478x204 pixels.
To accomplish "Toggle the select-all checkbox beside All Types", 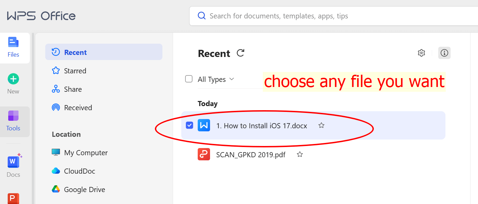I will pos(189,79).
